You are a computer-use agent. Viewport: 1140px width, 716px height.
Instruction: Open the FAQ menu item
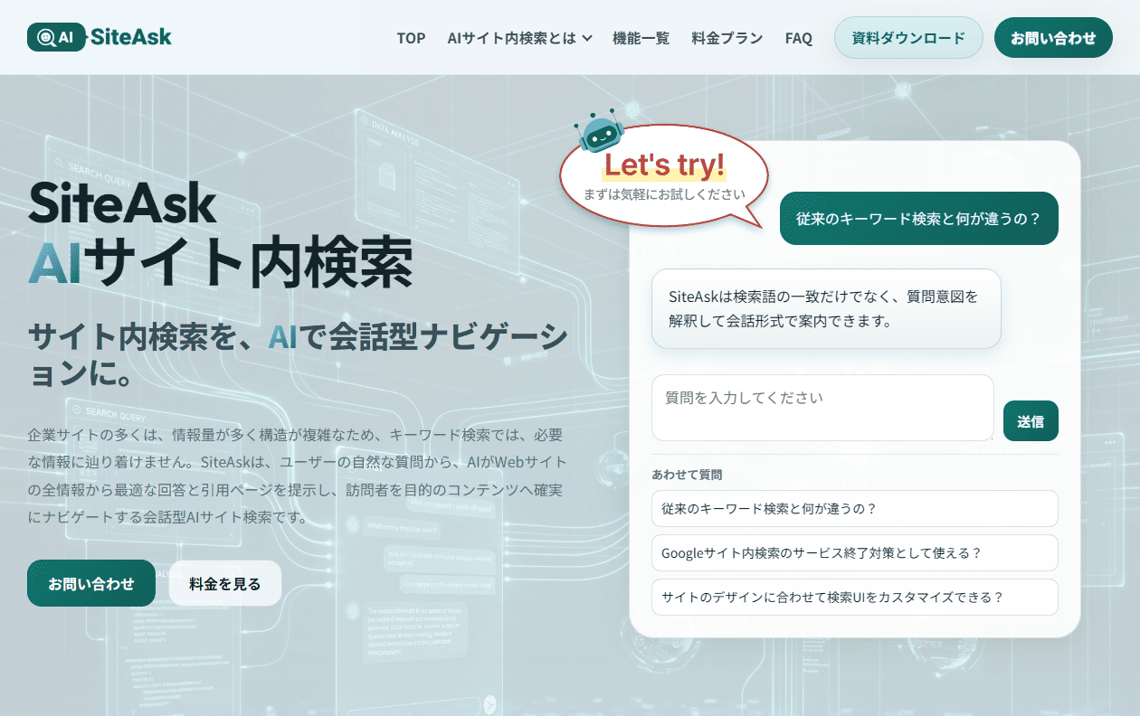799,38
